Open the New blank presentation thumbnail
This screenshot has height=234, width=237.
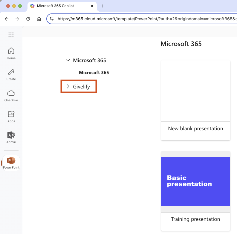tap(195, 91)
